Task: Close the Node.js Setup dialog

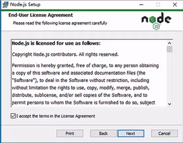Action: (x=175, y=5)
